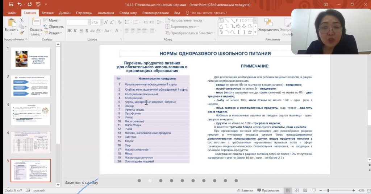Open Преобразовать в SmartArt dropdown
This screenshot has width=371, height=194.
[x=191, y=33]
